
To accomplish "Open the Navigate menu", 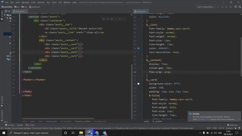I will (25, 2).
